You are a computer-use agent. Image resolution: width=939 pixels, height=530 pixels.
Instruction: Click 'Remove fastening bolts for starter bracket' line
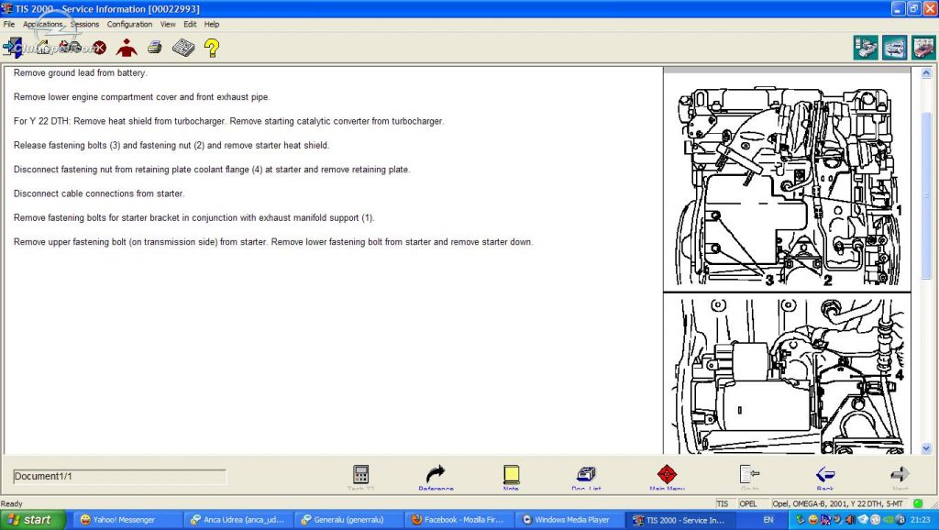[x=194, y=218]
